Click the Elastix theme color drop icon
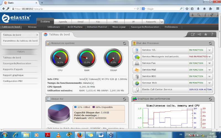 pyautogui.click(x=193, y=15)
